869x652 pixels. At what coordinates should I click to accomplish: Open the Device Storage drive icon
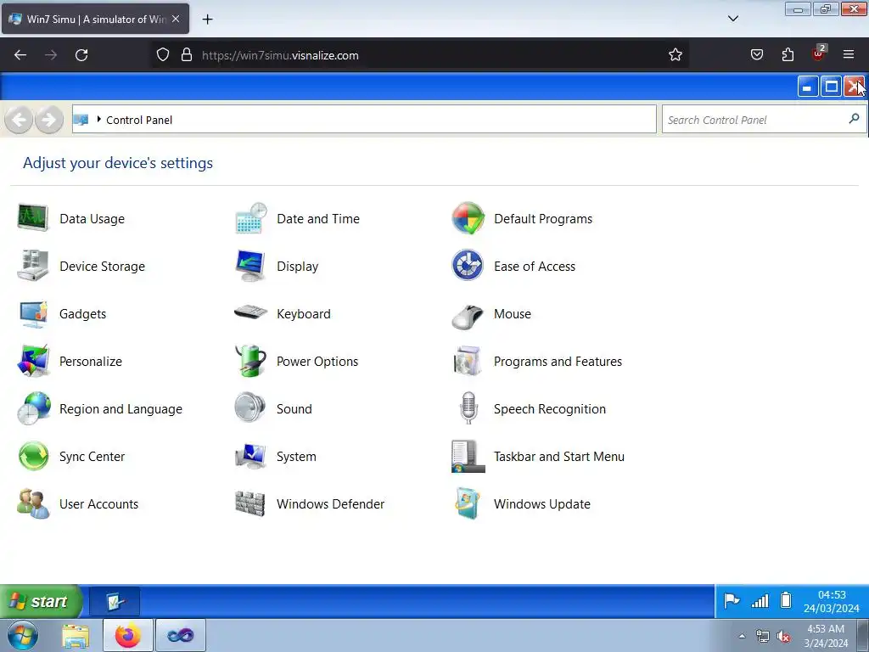coord(33,266)
